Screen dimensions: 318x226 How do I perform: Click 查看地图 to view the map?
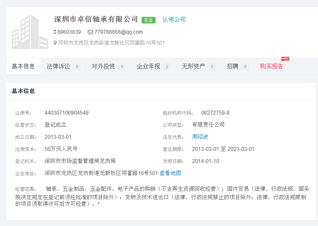171,173
